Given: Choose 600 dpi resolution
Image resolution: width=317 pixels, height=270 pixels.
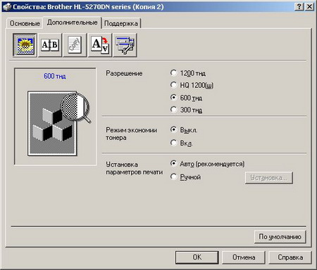Looking at the screenshot, I should pos(186,98).
